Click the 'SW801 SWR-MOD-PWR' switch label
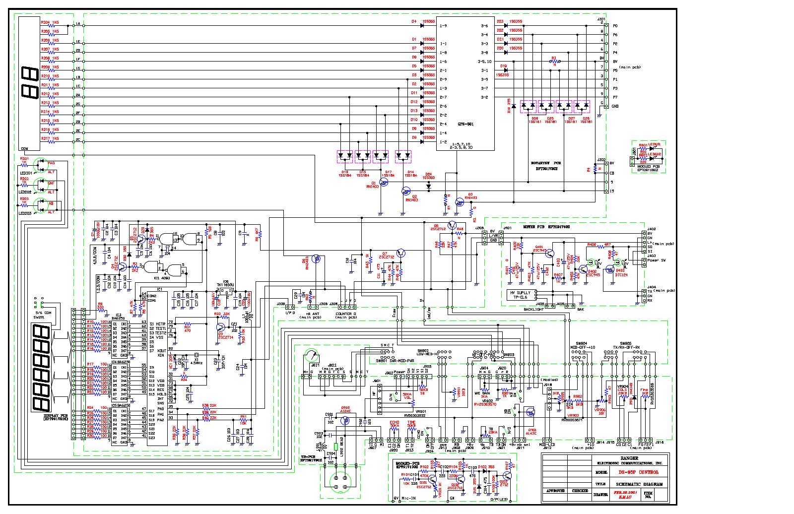The height and width of the screenshot is (514, 794). click(395, 361)
